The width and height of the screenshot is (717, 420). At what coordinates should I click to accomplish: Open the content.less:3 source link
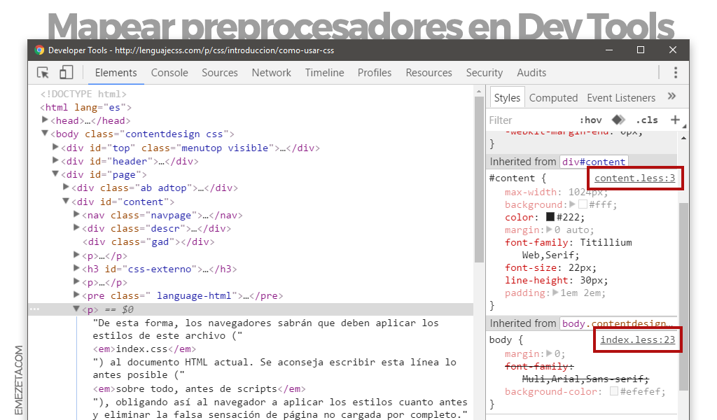pos(634,178)
